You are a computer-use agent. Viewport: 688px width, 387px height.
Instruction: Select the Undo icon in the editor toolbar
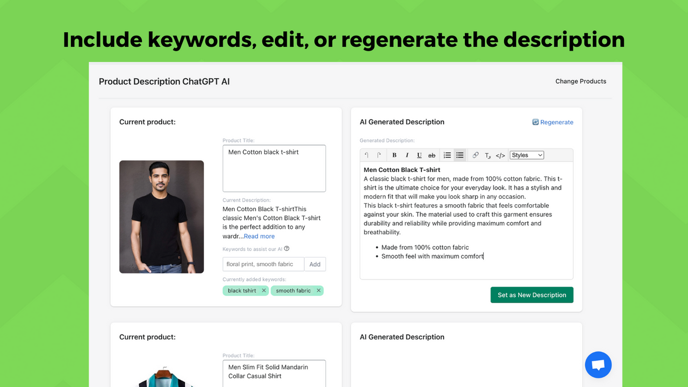[367, 155]
